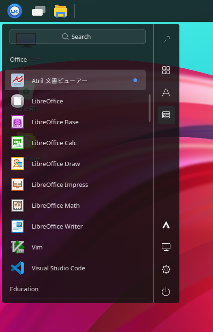Viewport: 213px width, 332px height.
Task: Click the app list scrollbar handle
Action: click(x=150, y=108)
